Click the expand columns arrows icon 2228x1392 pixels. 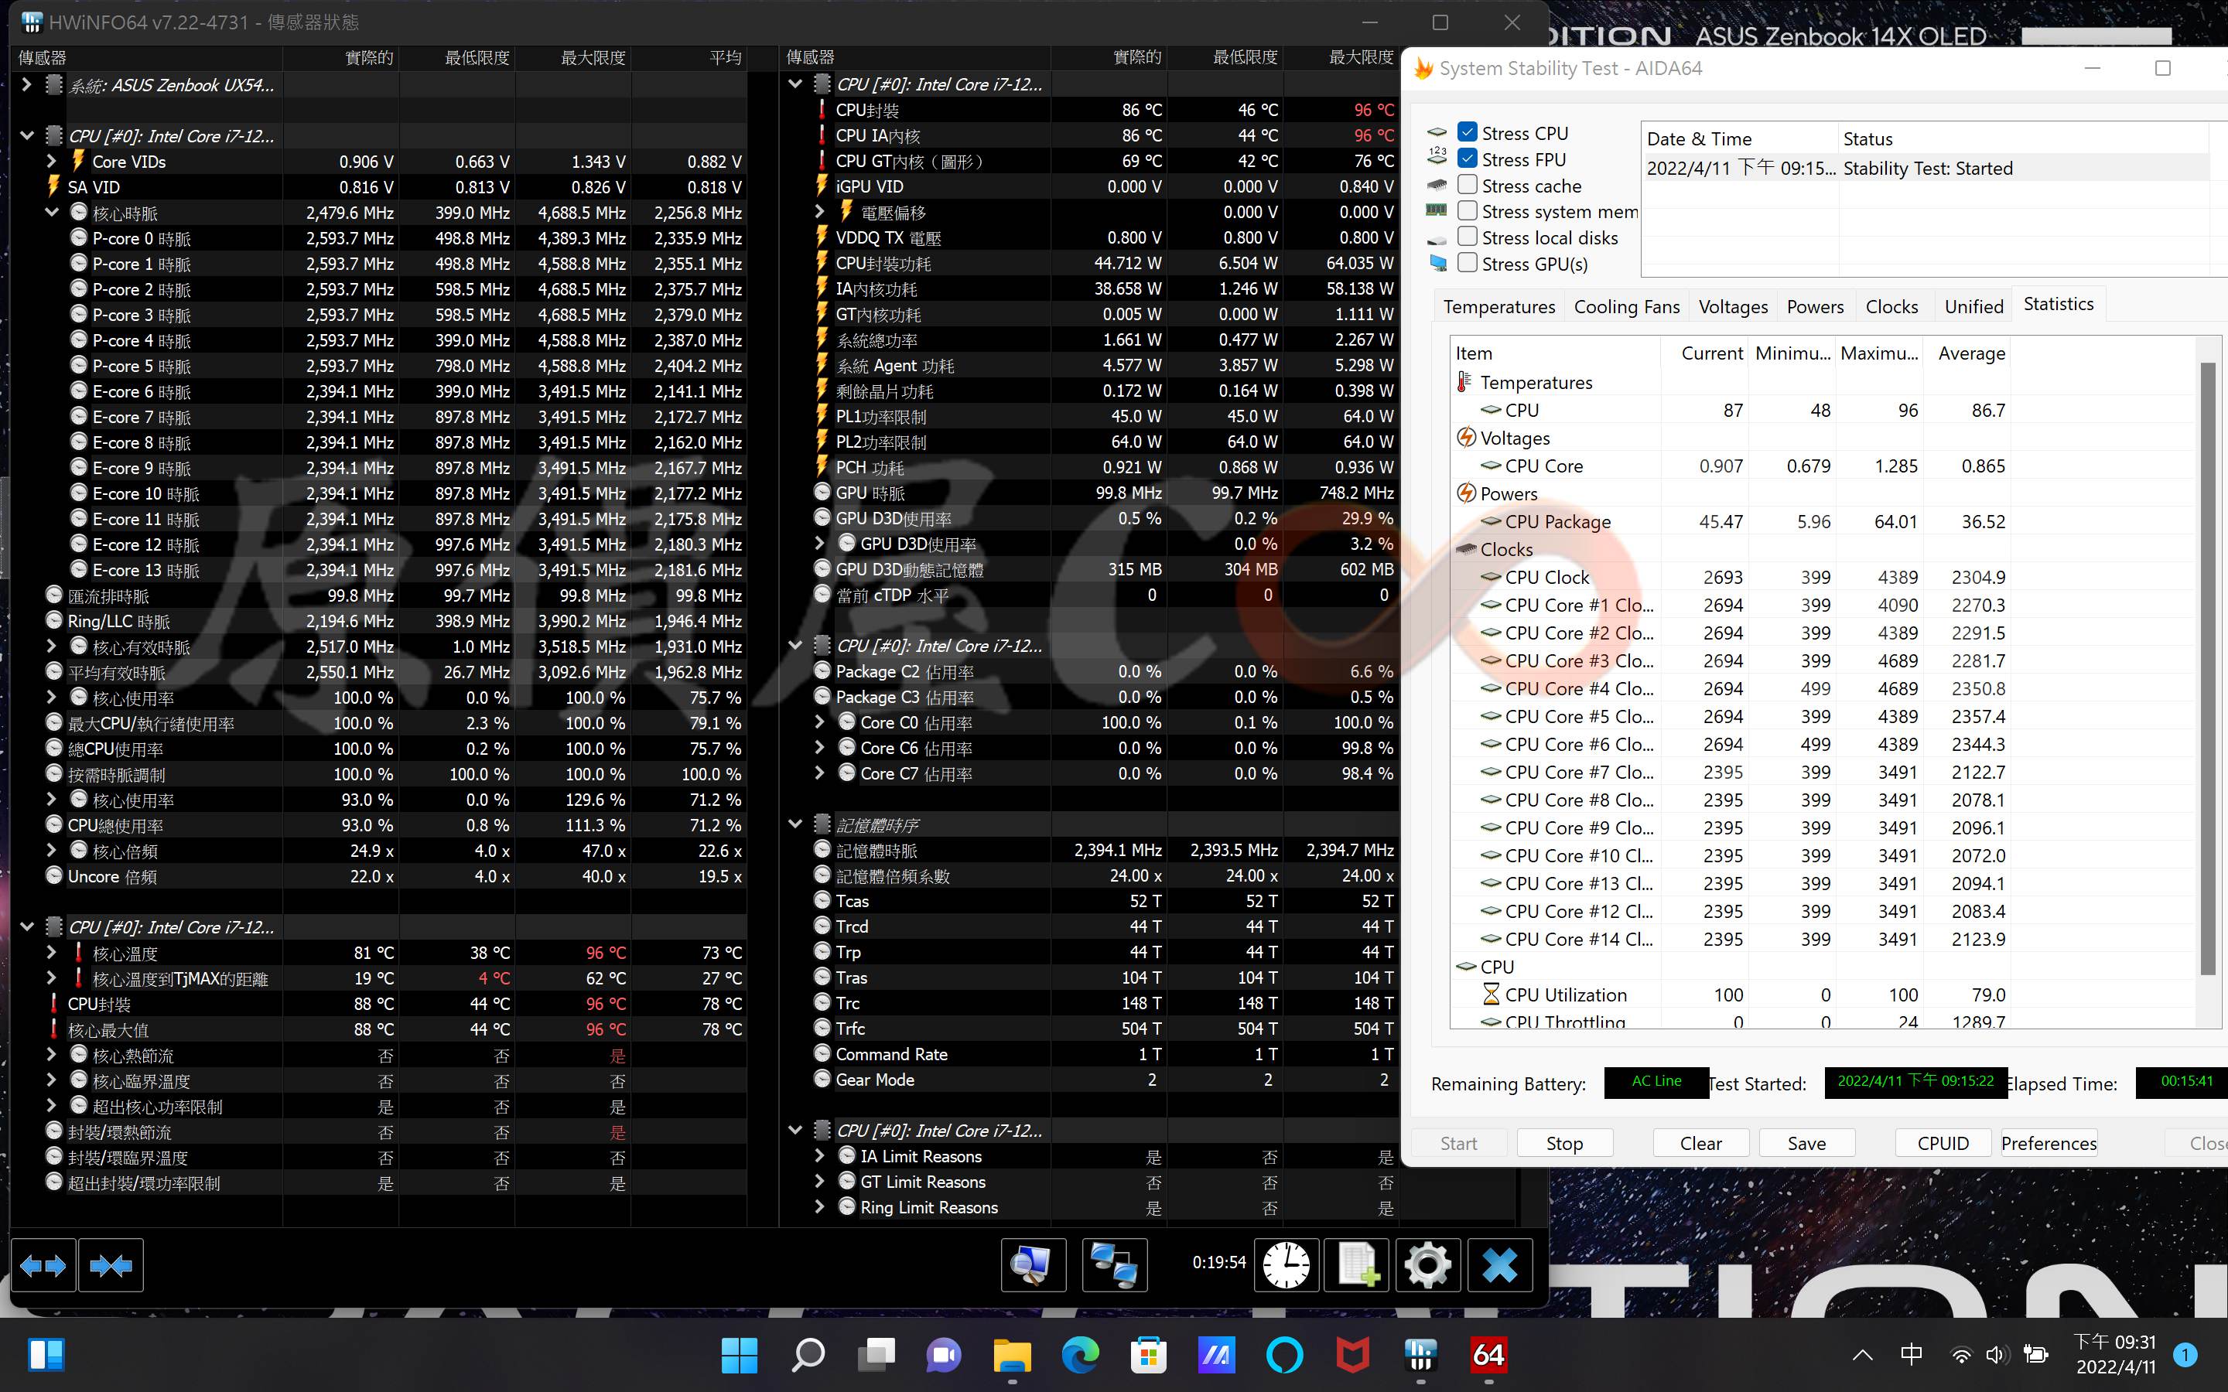(x=43, y=1266)
